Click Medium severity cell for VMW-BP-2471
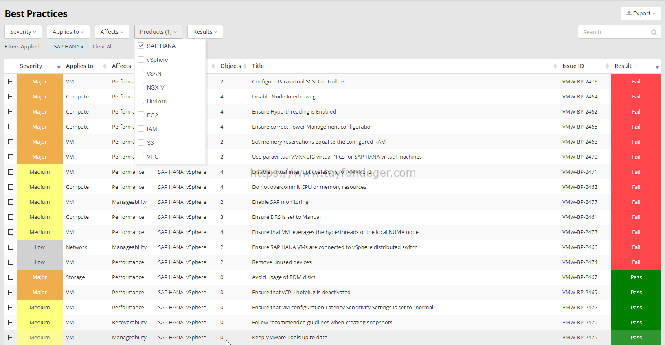Image resolution: width=665 pixels, height=345 pixels. click(x=40, y=172)
